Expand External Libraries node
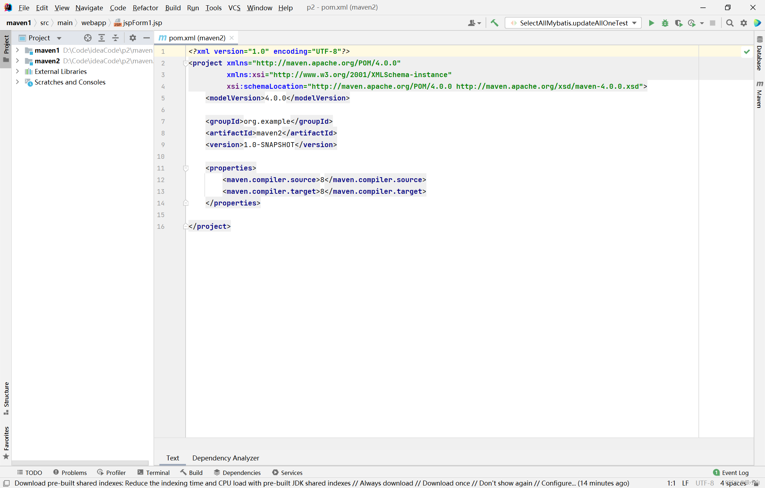 click(x=17, y=71)
